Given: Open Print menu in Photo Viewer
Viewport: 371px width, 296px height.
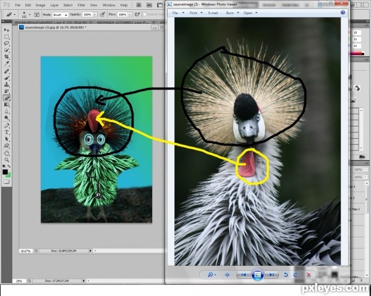Looking at the screenshot, I should 196,13.
